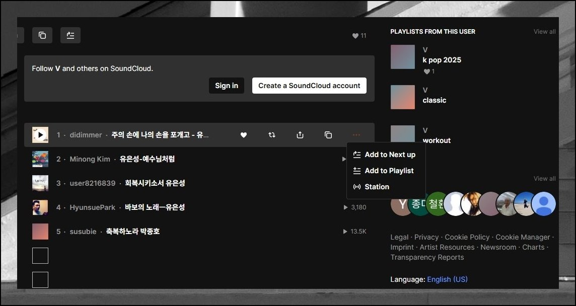The image size is (576, 306).
Task: Open the Legal footer link
Action: [x=399, y=238]
